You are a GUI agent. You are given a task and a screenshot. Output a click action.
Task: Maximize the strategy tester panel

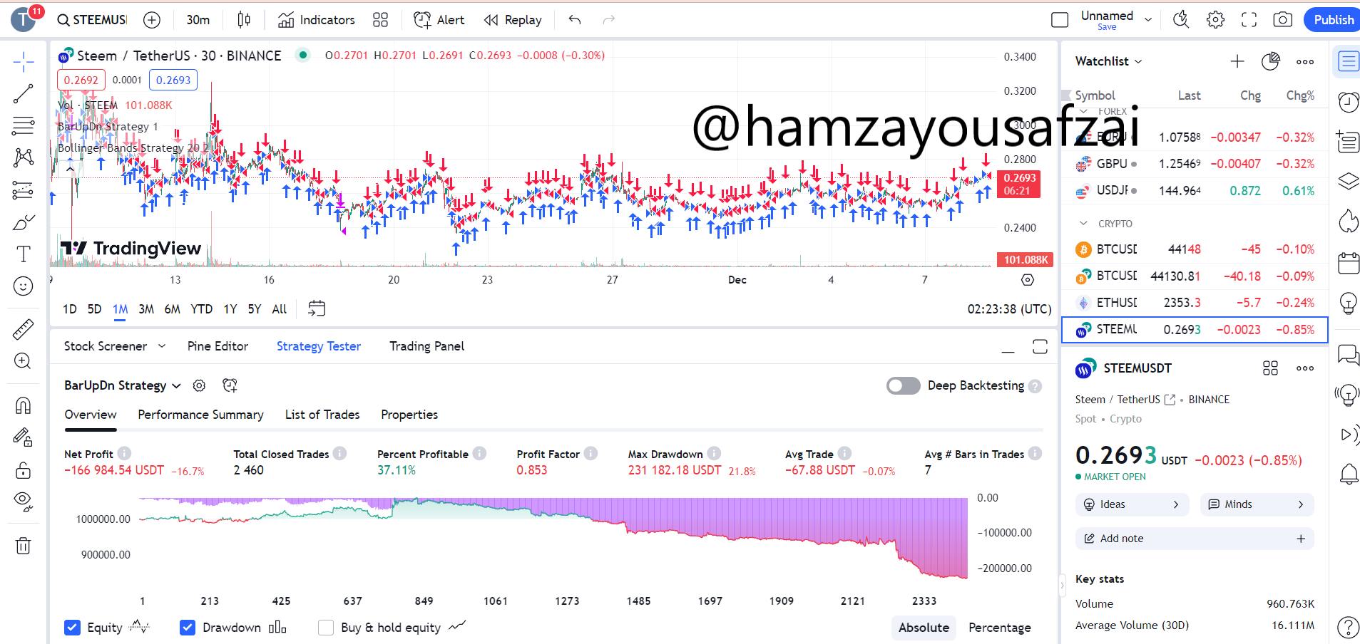click(x=1040, y=347)
